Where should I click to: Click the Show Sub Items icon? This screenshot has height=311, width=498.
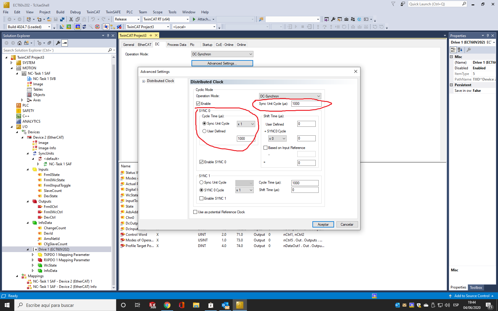point(113,27)
